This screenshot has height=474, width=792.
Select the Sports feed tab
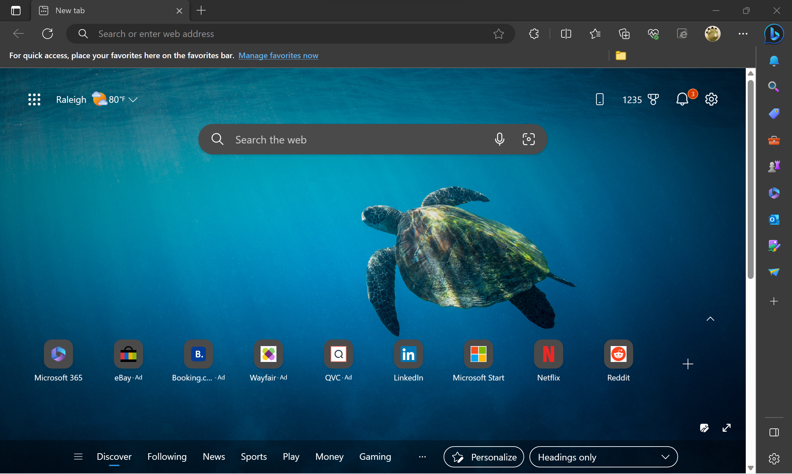pyautogui.click(x=254, y=456)
